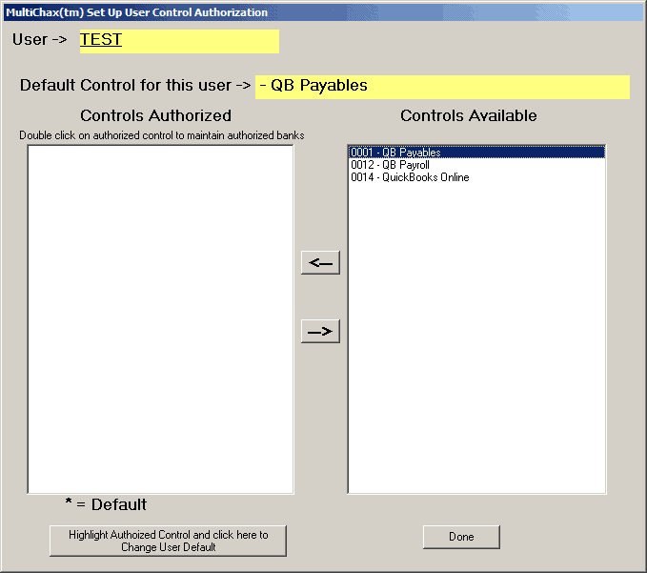This screenshot has width=647, height=573.
Task: Click the Default Control field showing QB Payables
Action: [x=442, y=87]
